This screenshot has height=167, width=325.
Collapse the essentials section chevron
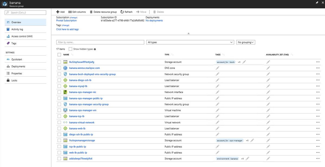(188, 34)
